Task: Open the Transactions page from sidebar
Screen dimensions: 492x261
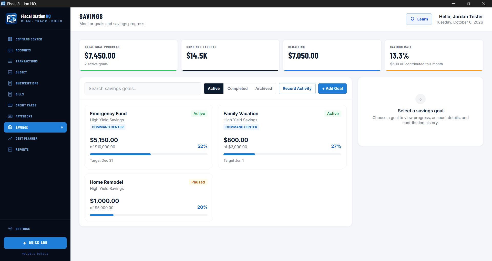Action: (35, 61)
